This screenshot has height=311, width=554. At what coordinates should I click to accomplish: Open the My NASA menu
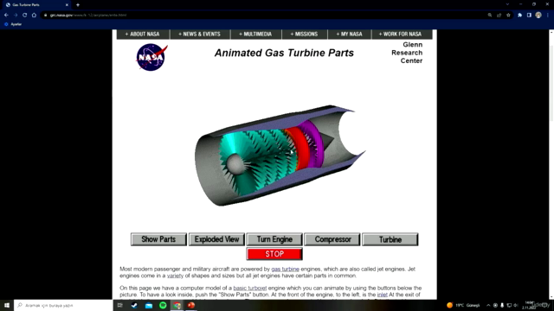(350, 35)
